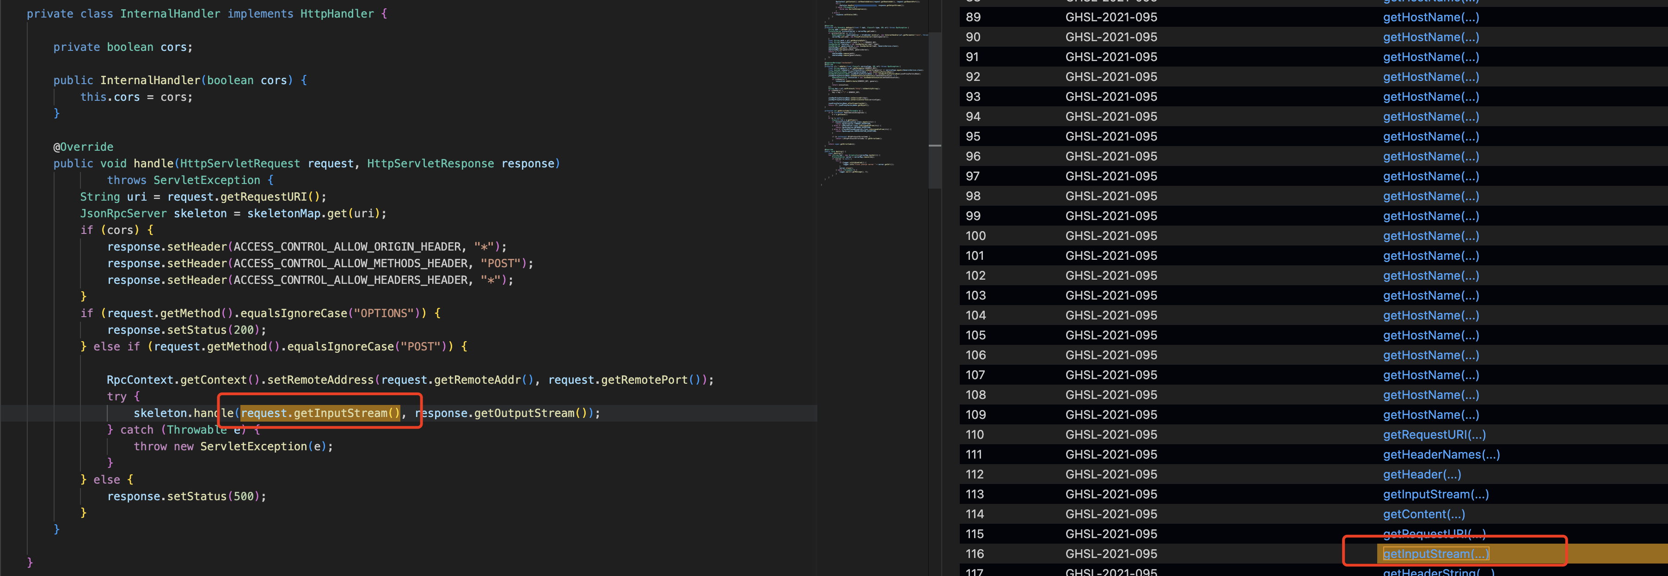The height and width of the screenshot is (576, 1668).
Task: Open the getHeader(...) link in row 112
Action: (x=1422, y=474)
